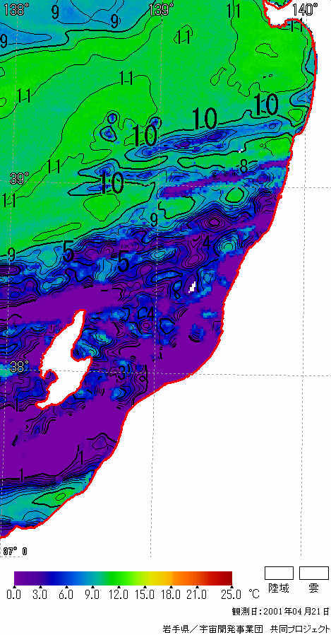Select the 0.0 tick label on scale
The image size is (331, 635).
pos(13,595)
